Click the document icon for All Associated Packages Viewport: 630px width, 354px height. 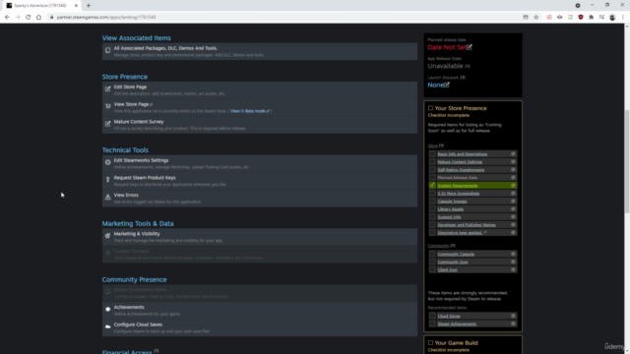(x=107, y=50)
